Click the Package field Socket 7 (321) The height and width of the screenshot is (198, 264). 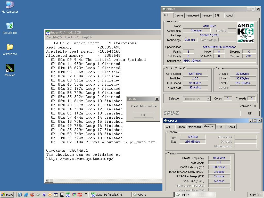(209, 35)
